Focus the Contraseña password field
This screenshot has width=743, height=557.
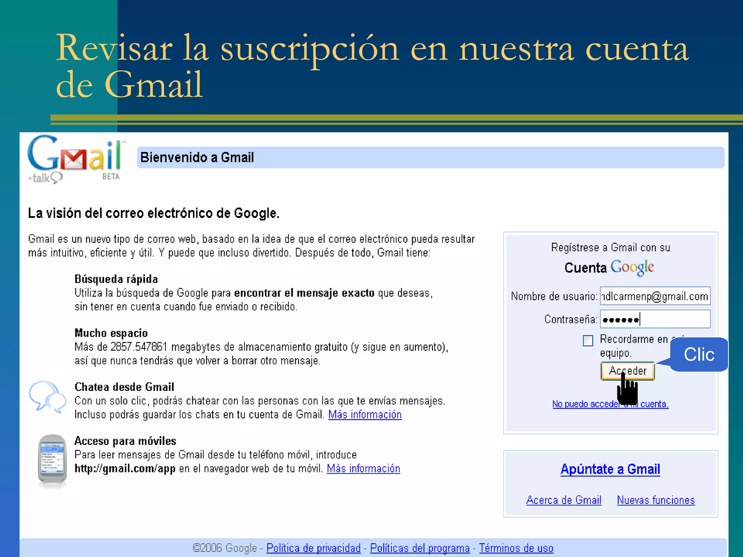click(x=655, y=319)
